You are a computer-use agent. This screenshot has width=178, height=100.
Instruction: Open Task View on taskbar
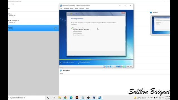click(x=54, y=97)
